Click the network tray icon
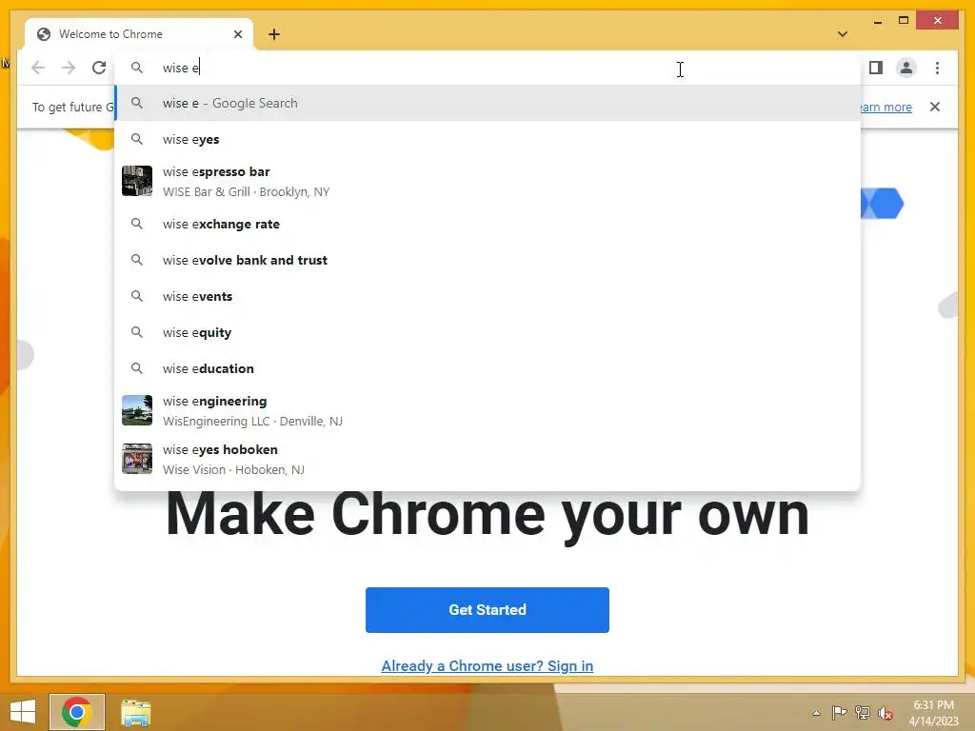The height and width of the screenshot is (731, 975). (x=862, y=713)
